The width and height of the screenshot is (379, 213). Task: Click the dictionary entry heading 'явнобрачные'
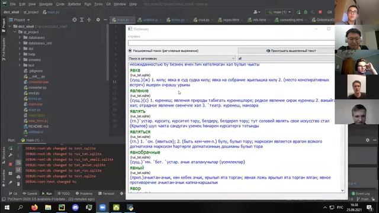click(144, 153)
